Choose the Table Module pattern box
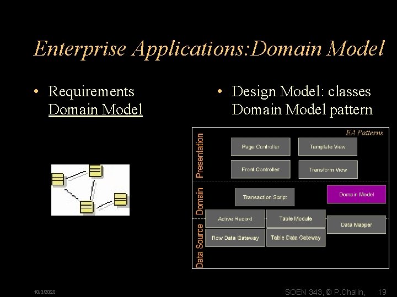397x297 pixels. coord(296,218)
